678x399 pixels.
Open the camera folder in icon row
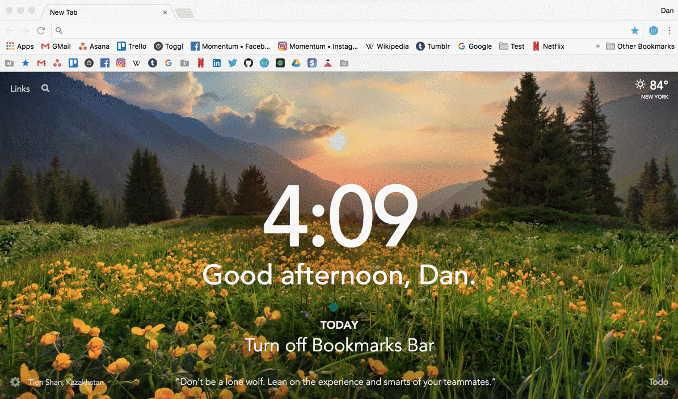[344, 63]
